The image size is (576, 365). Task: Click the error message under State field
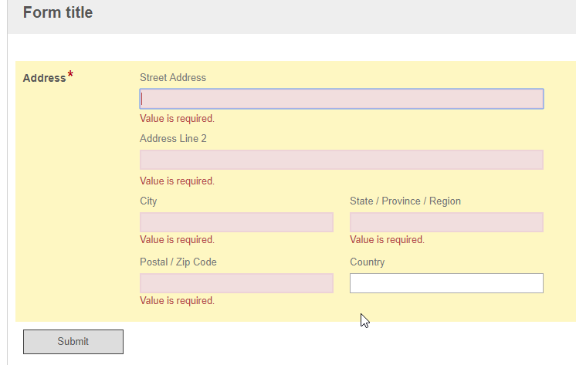coord(387,240)
